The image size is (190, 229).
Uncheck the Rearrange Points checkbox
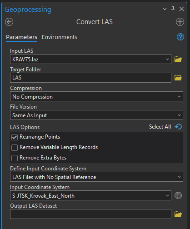point(15,137)
